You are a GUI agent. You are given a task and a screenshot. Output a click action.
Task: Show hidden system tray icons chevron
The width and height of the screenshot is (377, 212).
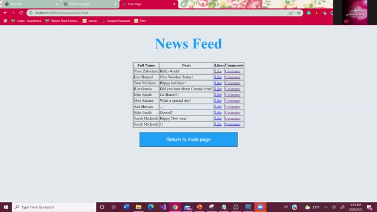[326, 207]
